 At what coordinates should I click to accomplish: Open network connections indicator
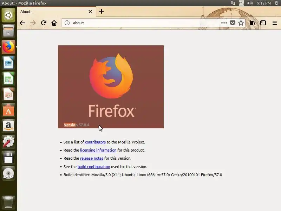tap(233, 3)
